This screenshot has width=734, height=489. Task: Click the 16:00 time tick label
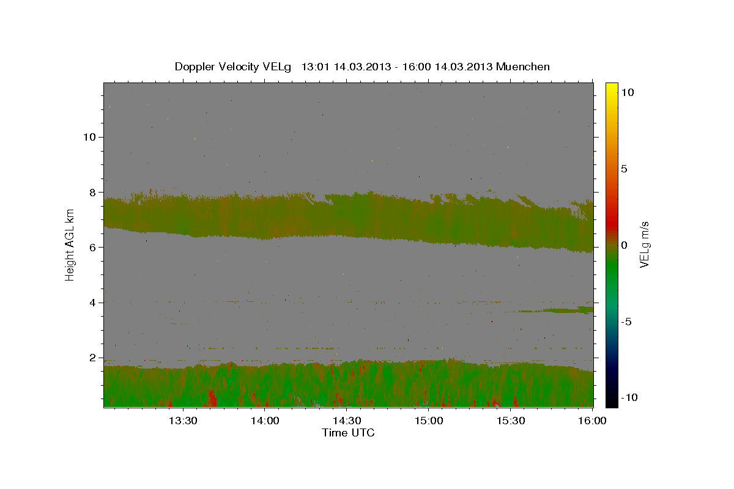coord(593,421)
